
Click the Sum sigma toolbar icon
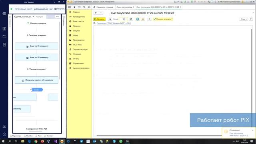(149, 19)
